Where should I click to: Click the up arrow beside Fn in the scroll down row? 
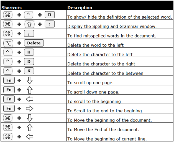point(30,90)
